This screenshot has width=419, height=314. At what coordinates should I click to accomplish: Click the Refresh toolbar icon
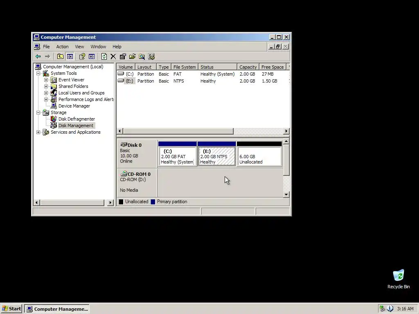tap(104, 56)
